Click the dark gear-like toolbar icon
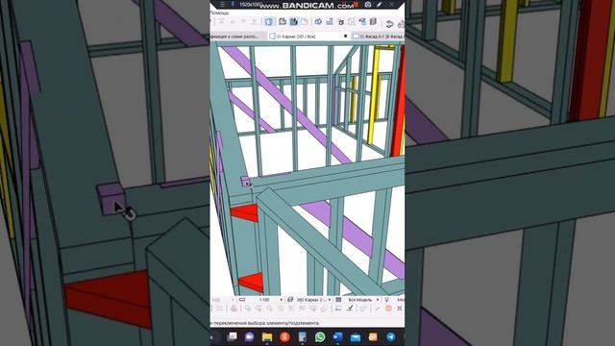Image resolution: width=615 pixels, height=346 pixels. click(x=341, y=22)
